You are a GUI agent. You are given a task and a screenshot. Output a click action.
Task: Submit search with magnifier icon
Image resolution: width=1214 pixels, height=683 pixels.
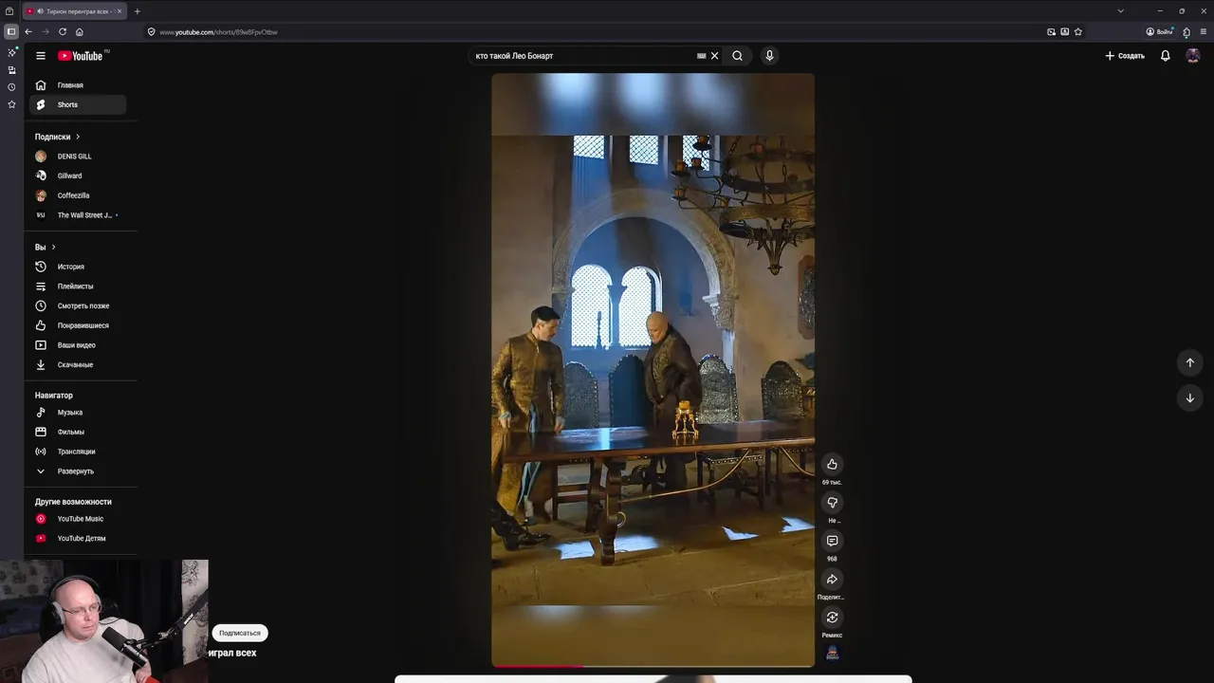coord(737,56)
